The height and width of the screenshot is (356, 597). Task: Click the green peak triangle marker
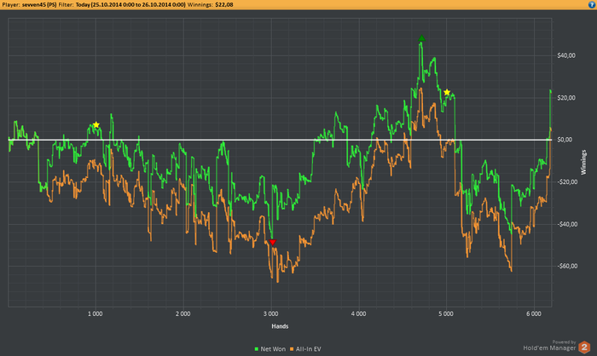click(421, 38)
